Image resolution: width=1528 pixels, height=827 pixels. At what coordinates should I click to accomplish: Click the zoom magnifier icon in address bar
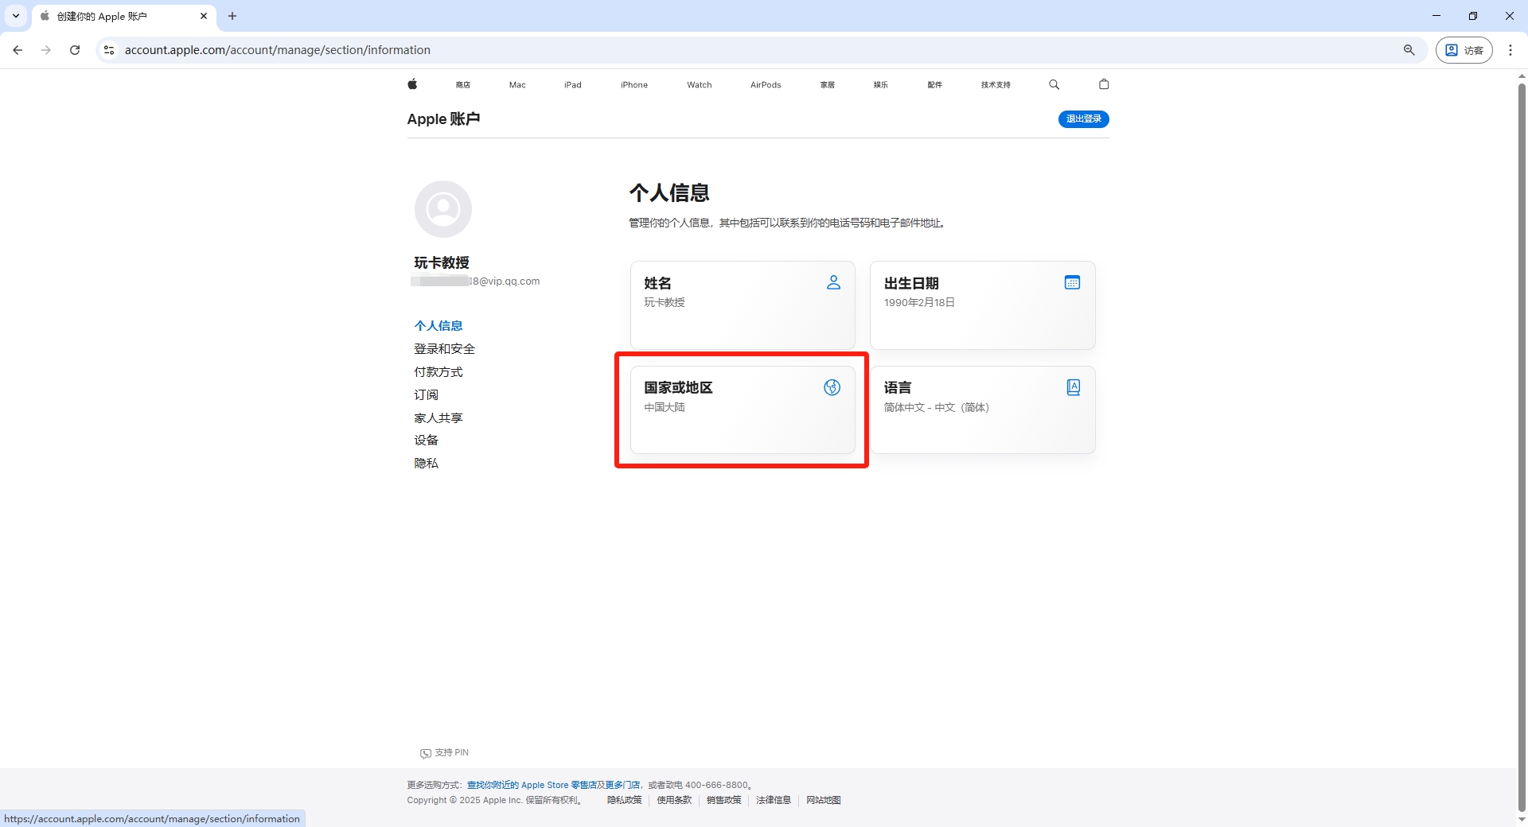pos(1409,50)
